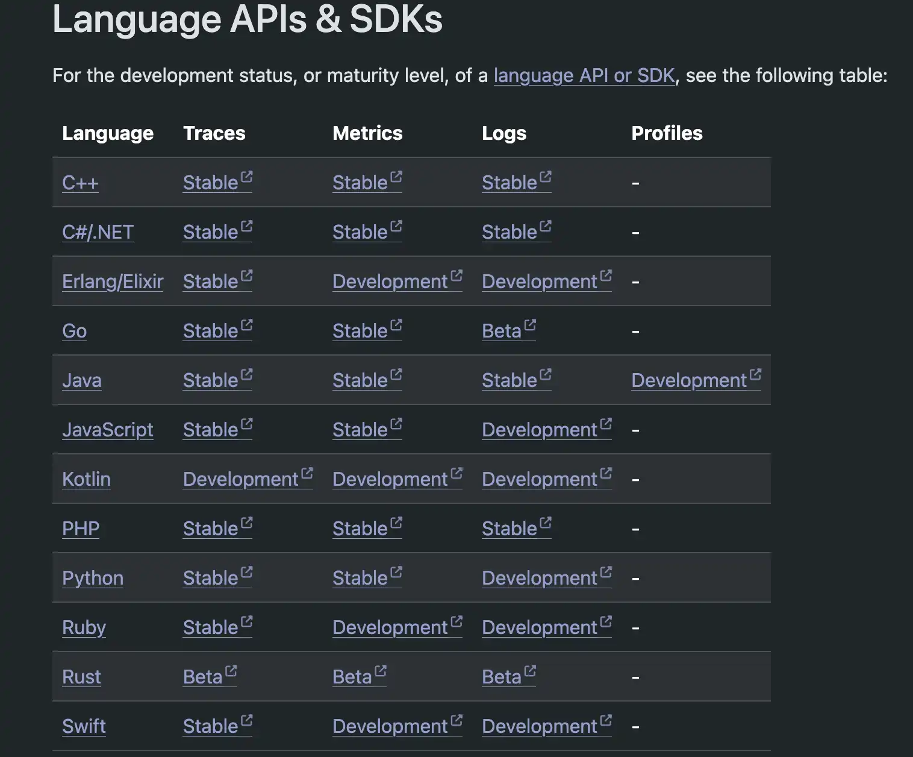Click external-link icon on Java Profiles Development
This screenshot has height=757, width=913.
pyautogui.click(x=755, y=374)
